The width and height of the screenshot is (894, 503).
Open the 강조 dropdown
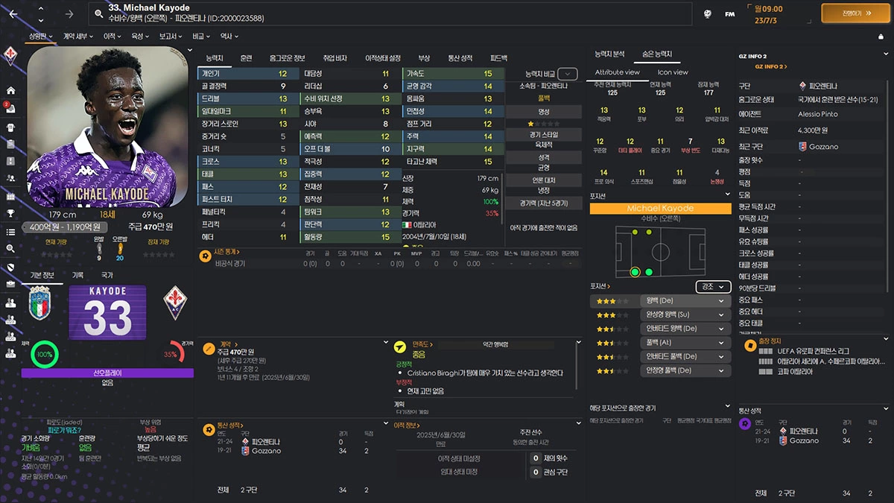[713, 286]
